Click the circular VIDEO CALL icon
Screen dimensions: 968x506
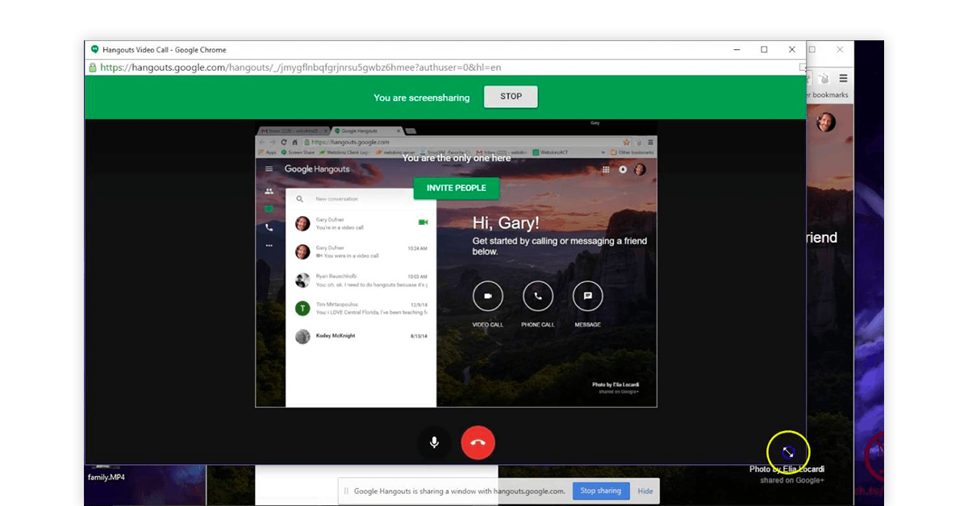(488, 297)
